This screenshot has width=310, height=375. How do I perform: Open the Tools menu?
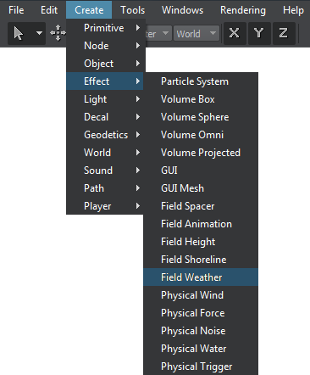133,10
